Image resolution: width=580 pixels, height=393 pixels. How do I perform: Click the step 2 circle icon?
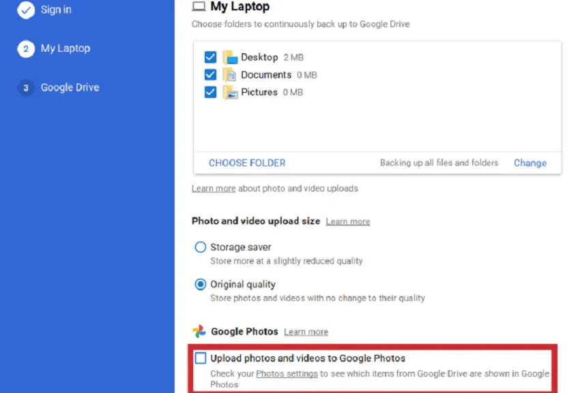26,49
